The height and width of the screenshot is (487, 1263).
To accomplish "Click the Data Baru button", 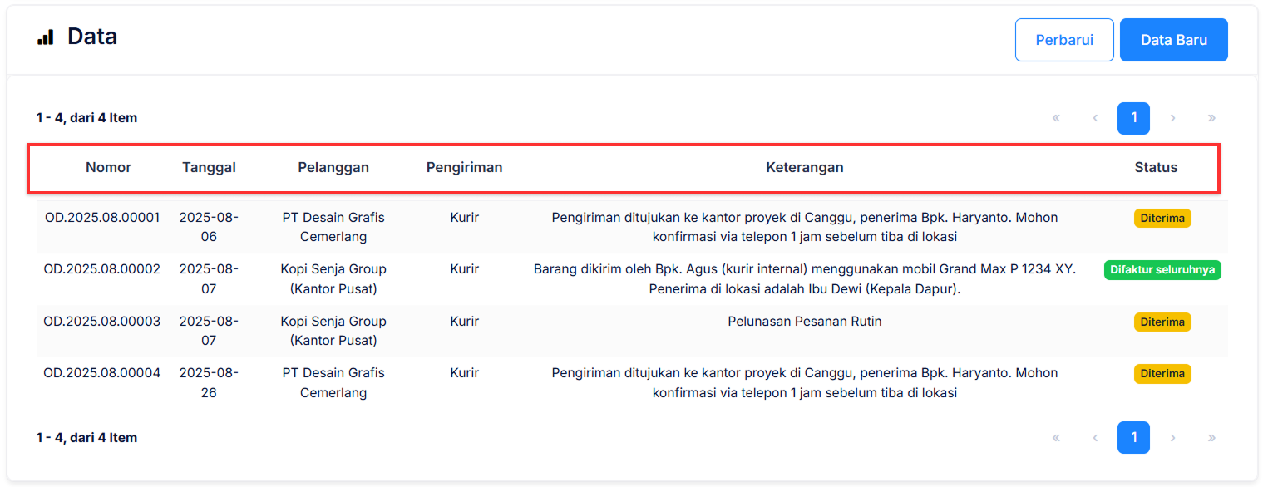I will pos(1173,39).
